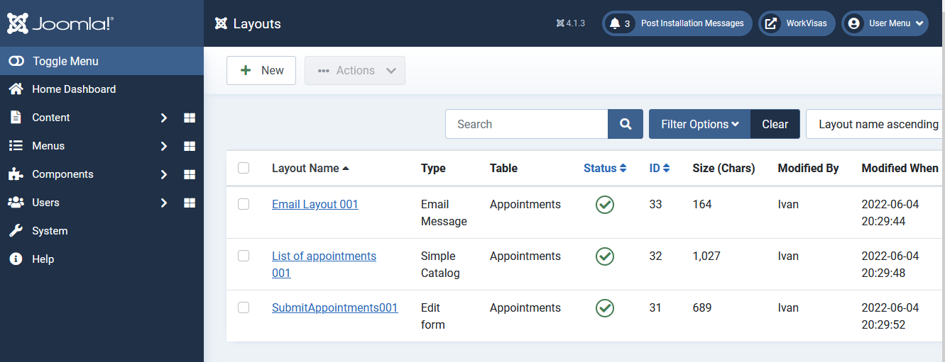945x362 pixels.
Task: Create a new layout with New button
Action: tap(261, 71)
